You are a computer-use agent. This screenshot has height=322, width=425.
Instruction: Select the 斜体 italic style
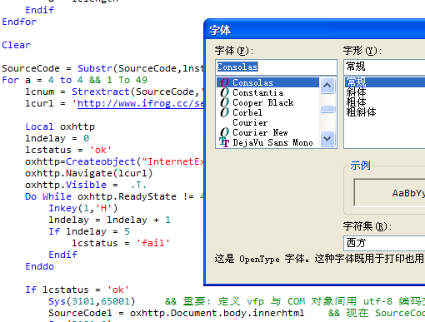pos(356,92)
